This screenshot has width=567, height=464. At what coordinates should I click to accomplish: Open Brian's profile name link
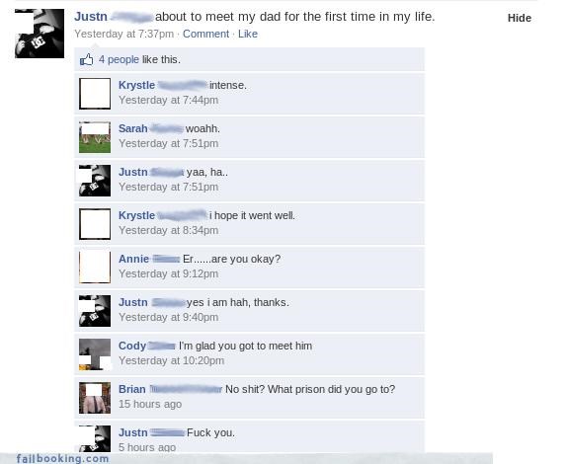click(132, 389)
